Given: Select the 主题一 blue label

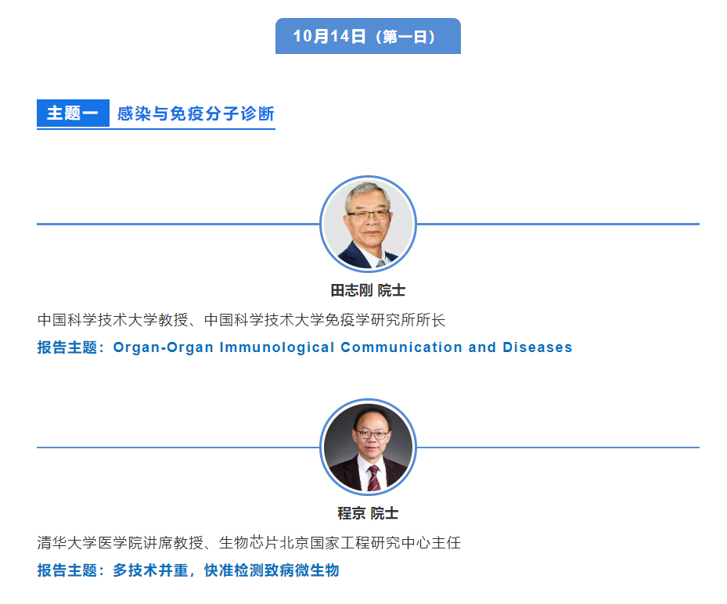Looking at the screenshot, I should click(x=74, y=113).
